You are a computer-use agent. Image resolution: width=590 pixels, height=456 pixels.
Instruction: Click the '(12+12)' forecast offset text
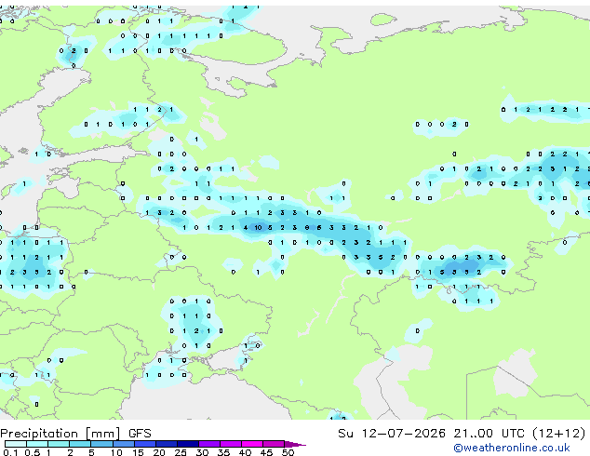click(559, 434)
